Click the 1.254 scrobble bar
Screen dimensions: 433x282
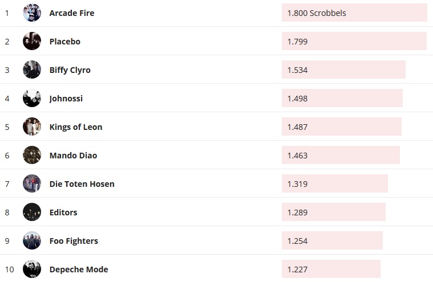[332, 240]
